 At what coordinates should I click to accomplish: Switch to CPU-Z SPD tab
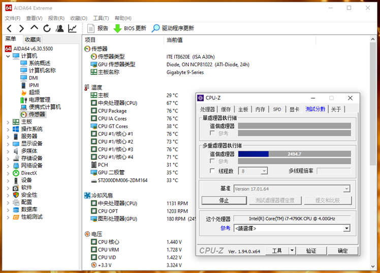[277, 109]
